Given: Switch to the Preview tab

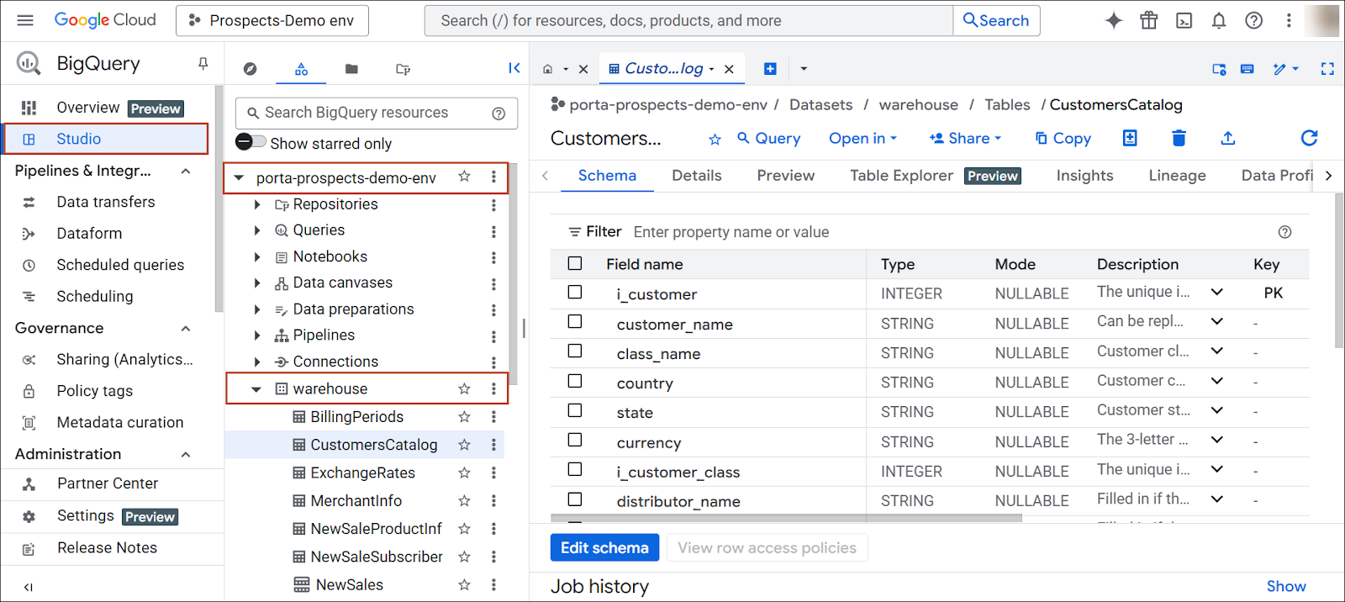Looking at the screenshot, I should [x=786, y=176].
